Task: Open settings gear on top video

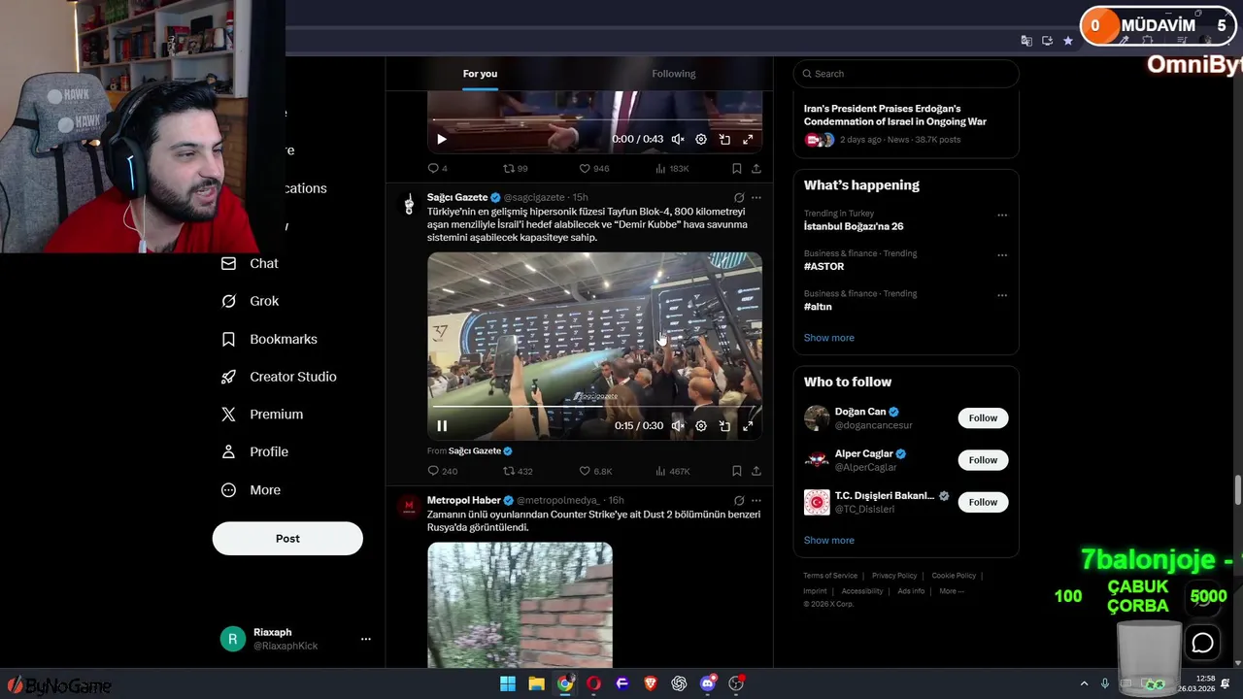Action: (701, 139)
